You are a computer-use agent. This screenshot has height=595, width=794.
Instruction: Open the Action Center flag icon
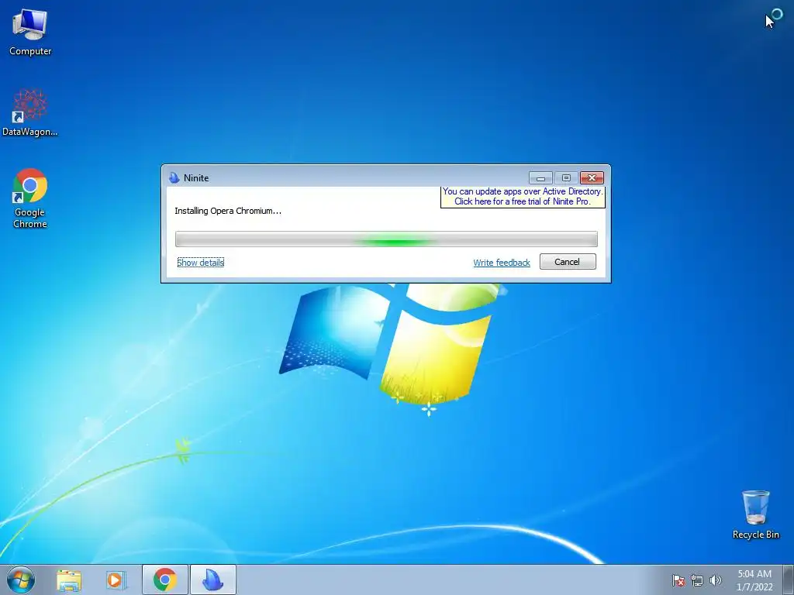tap(678, 580)
